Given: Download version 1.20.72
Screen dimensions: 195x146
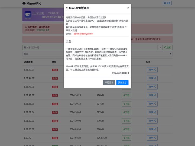Looking at the screenshot, I should [126, 138].
